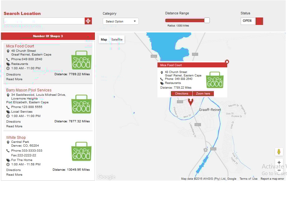Click the Distance Range slider handle
The height and width of the screenshot is (205, 287).
(207, 20)
